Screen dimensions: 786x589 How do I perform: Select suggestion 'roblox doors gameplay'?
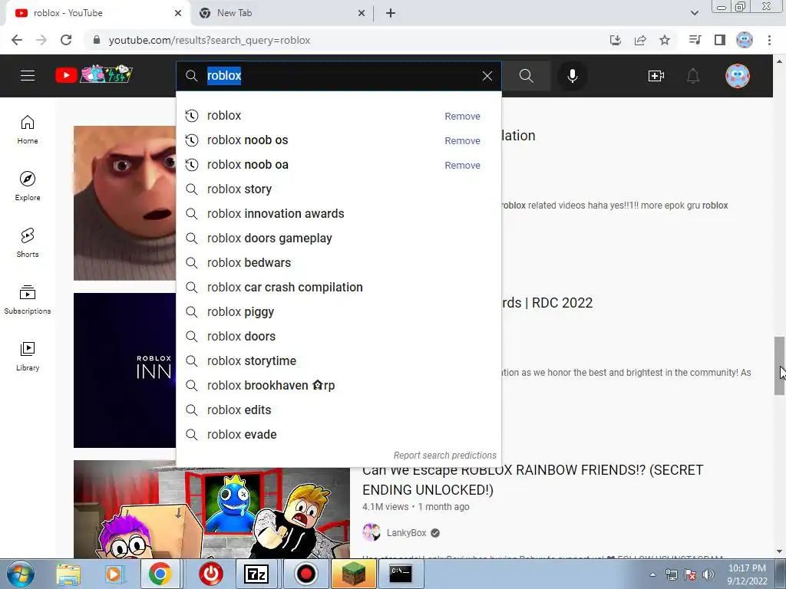[339, 239]
